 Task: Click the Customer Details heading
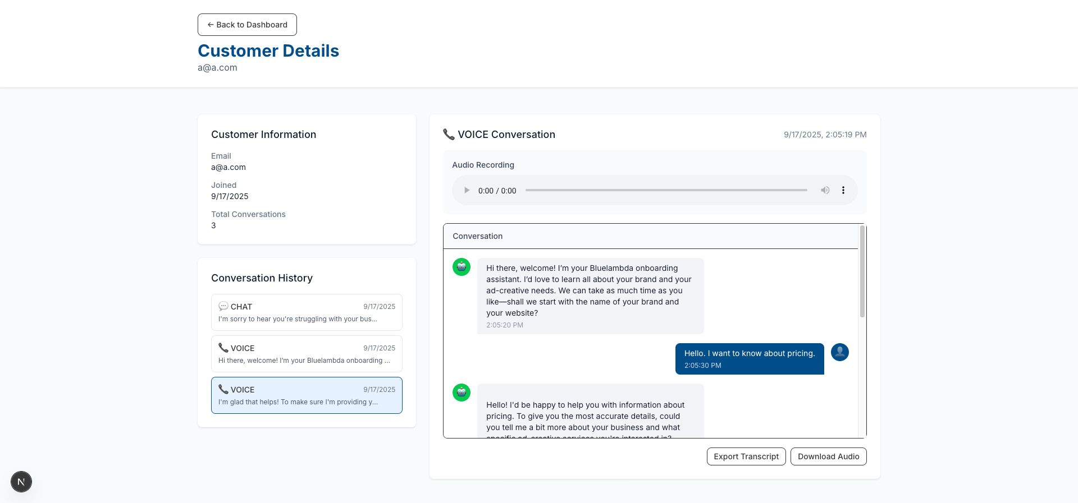(268, 50)
